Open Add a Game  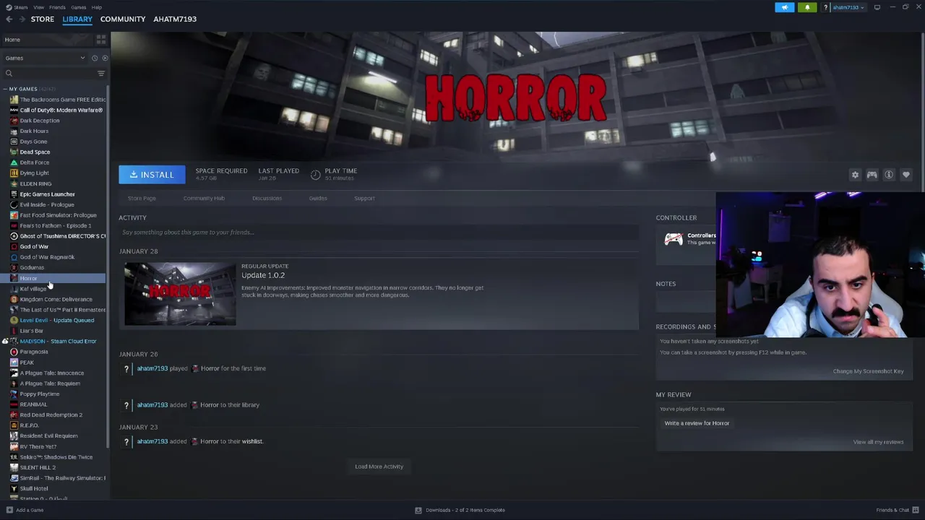(25, 510)
